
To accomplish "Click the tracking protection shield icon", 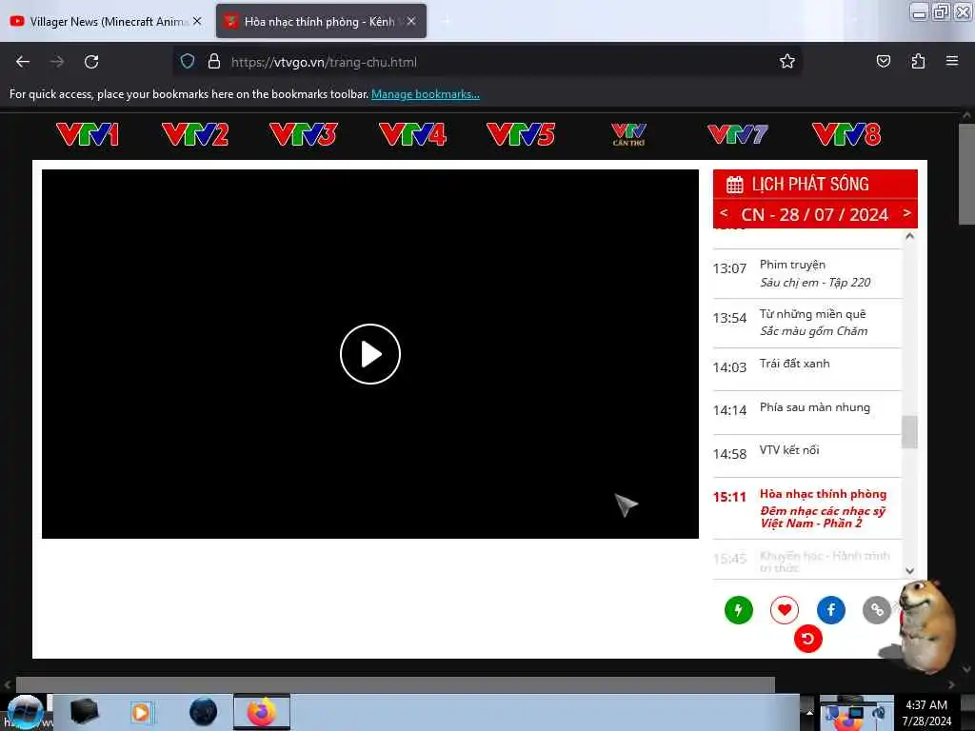I will point(188,62).
